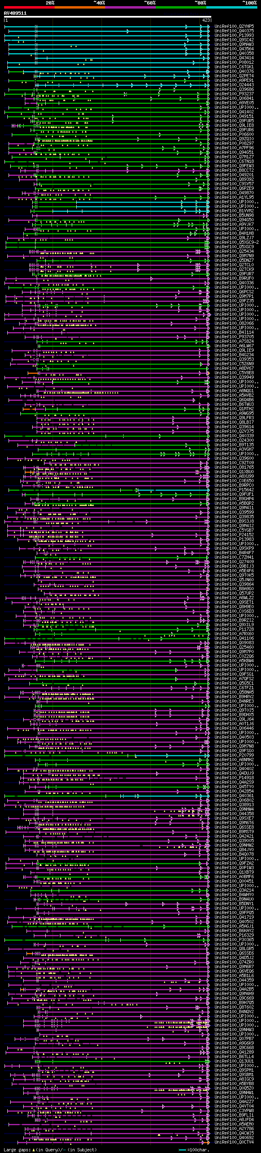Select the UniRef100_Q5XGC9-2 label
The image size is (261, 1153).
[237, 243]
